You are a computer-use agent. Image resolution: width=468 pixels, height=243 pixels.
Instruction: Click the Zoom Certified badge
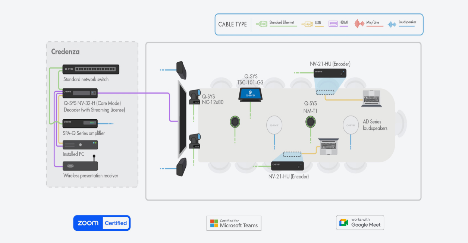(x=102, y=223)
